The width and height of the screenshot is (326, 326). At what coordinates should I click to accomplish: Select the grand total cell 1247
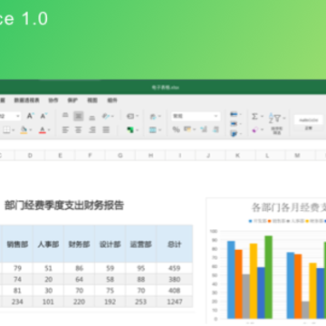pos(175,302)
